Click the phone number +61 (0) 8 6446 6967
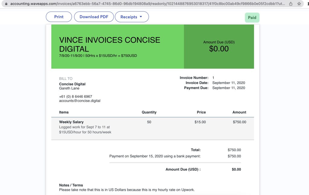Screen dimensions: 309x195 [x=75, y=97]
